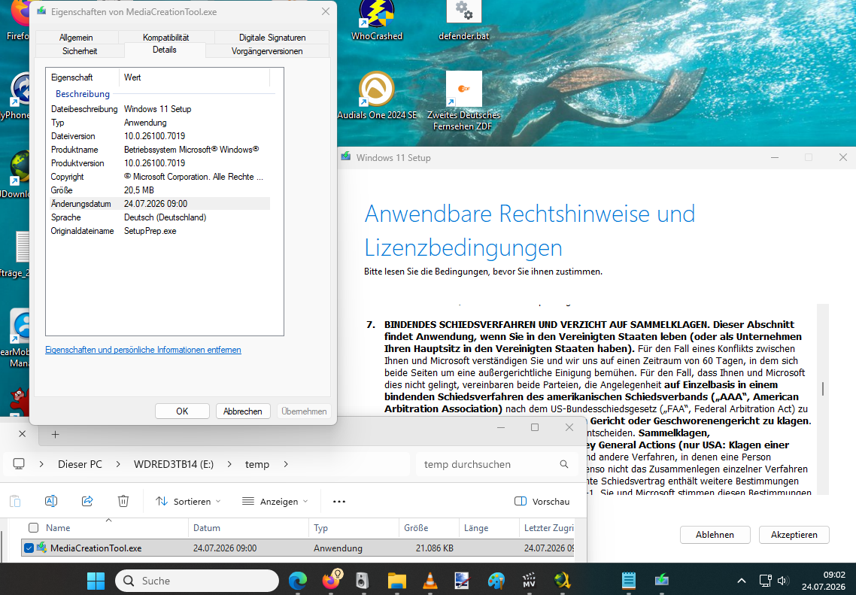Expand the chevron after Dieser PC
This screenshot has height=595, width=856.
[118, 464]
